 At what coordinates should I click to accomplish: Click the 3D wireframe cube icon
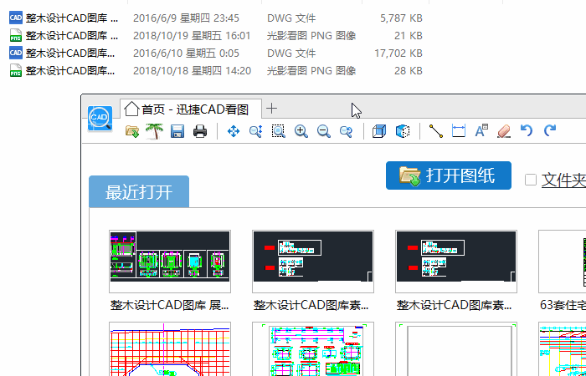point(379,131)
